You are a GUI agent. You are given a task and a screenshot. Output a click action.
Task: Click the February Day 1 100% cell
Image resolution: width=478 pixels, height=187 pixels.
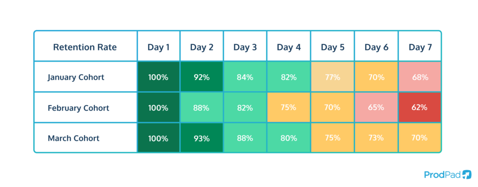158,108
